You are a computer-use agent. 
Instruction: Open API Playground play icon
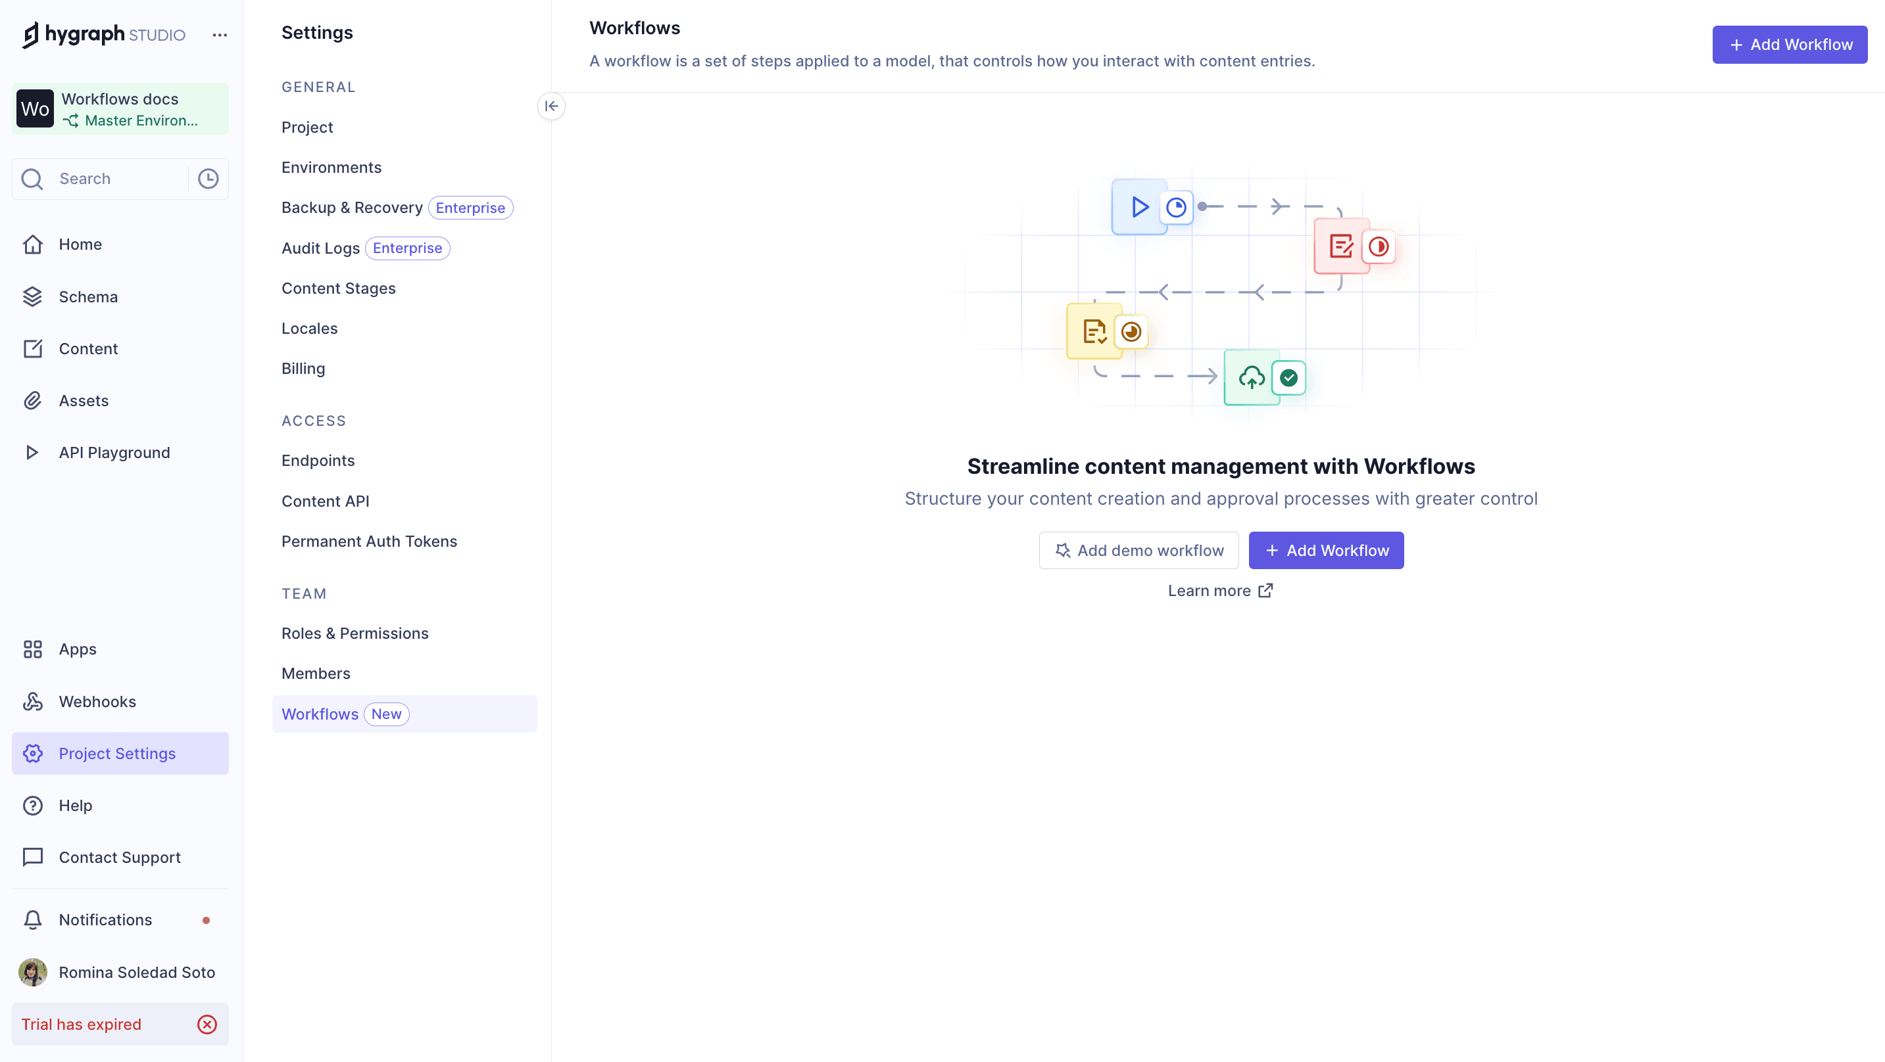(x=32, y=453)
